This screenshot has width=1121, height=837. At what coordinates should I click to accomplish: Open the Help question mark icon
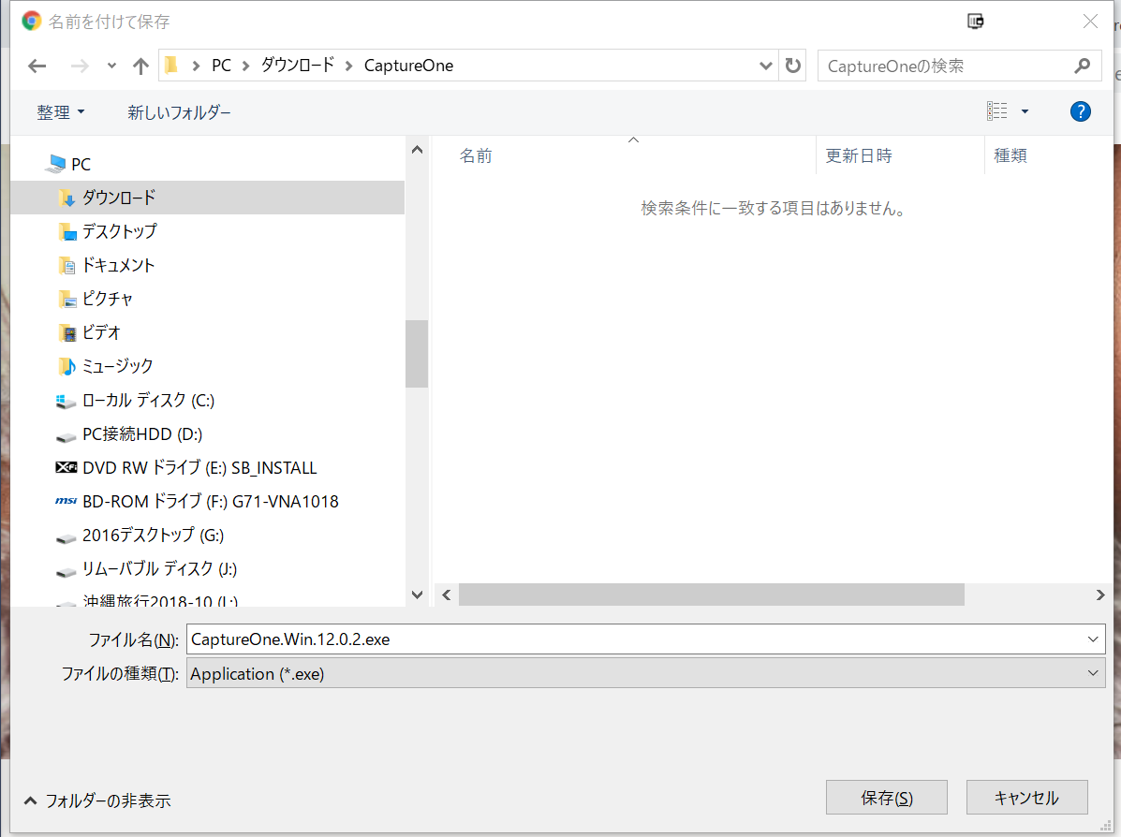1080,111
